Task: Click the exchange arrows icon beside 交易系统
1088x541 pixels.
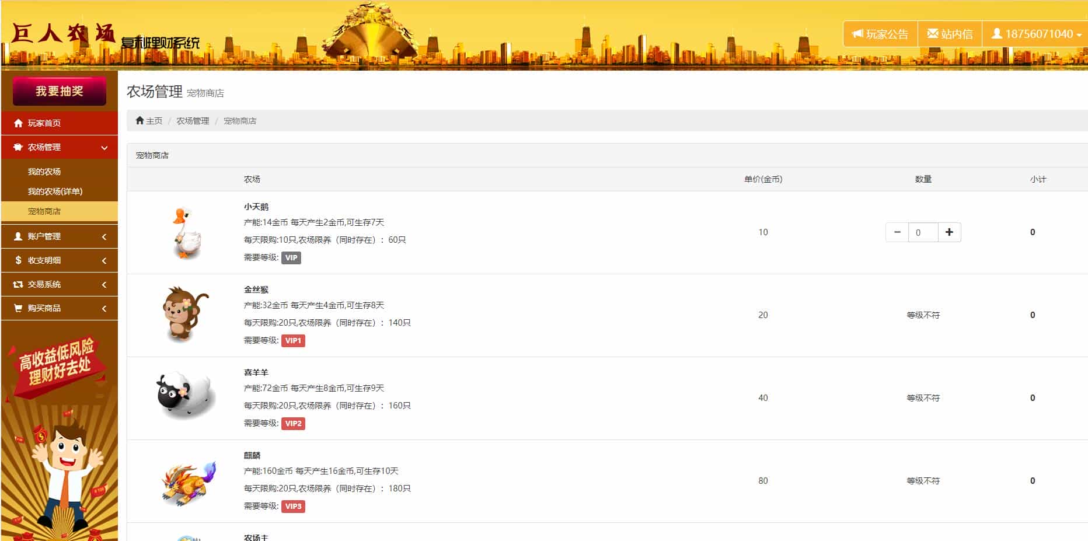Action: 18,284
